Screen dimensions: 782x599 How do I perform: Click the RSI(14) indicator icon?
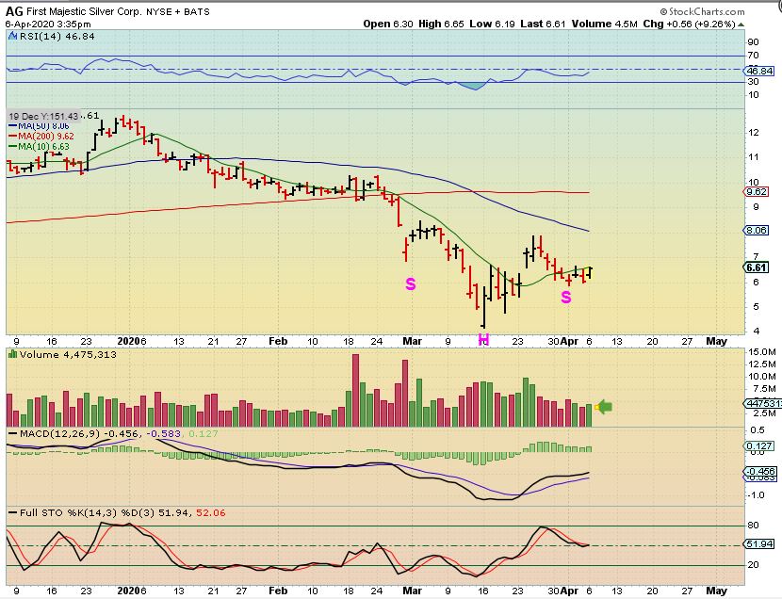point(13,37)
